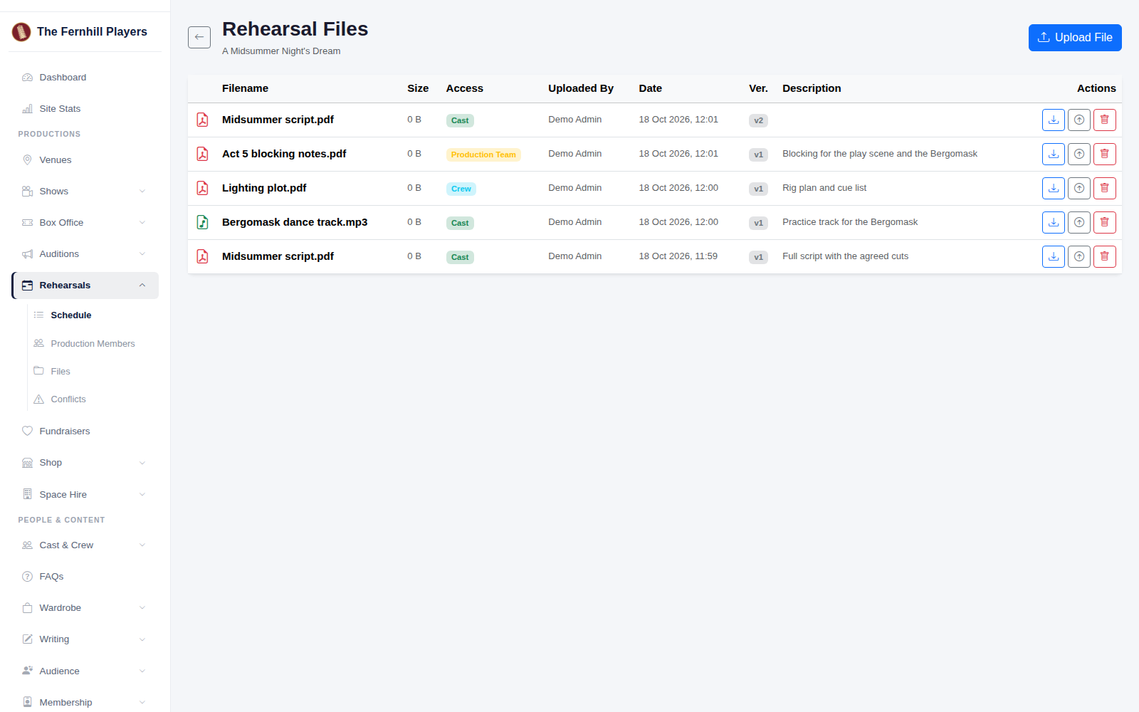Open Site Stats in sidebar

85,109
